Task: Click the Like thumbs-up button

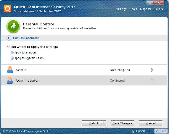Action: tap(161, 131)
